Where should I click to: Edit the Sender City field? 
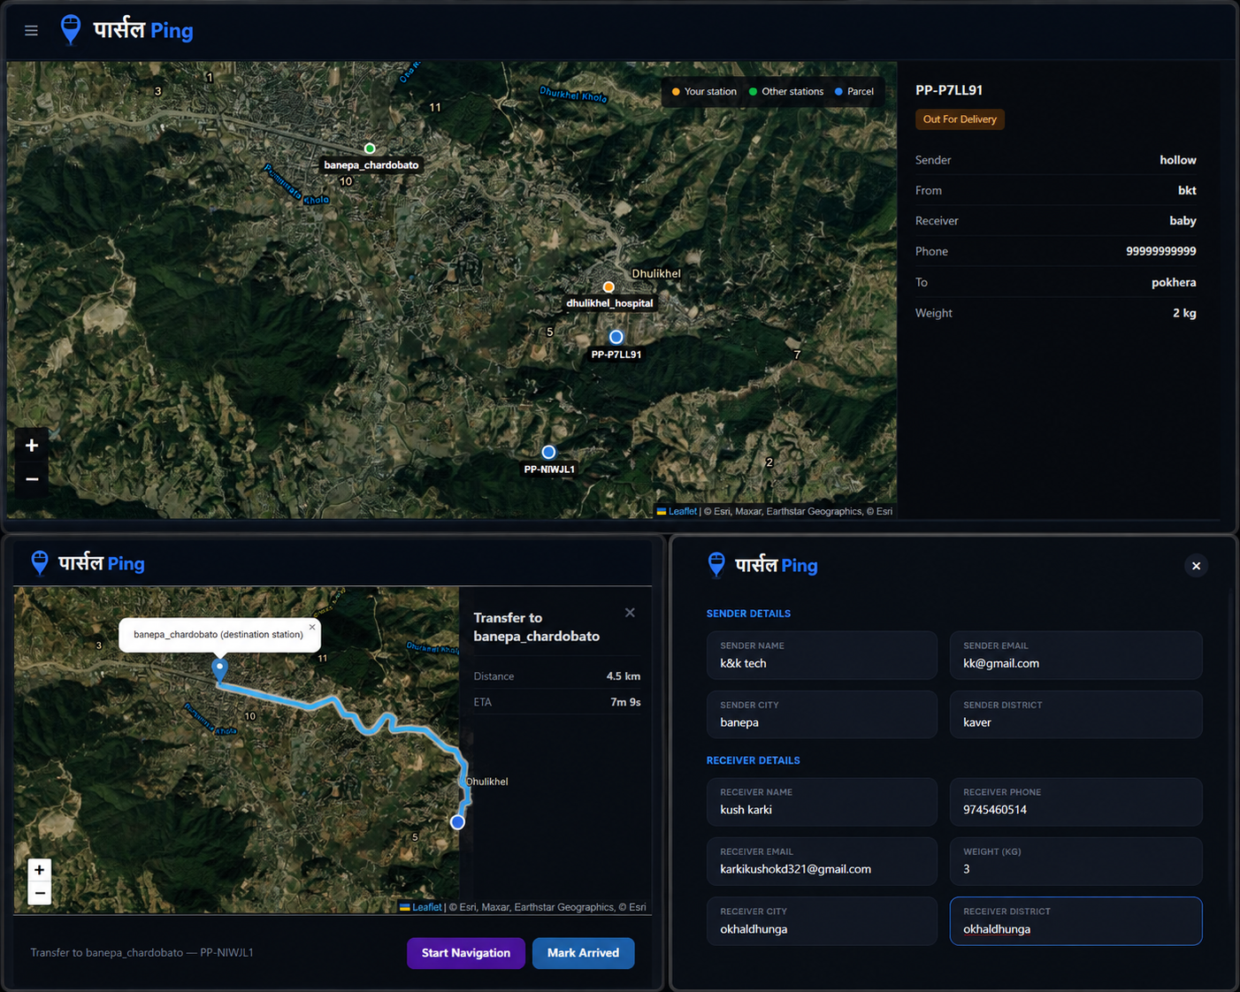pyautogui.click(x=822, y=714)
